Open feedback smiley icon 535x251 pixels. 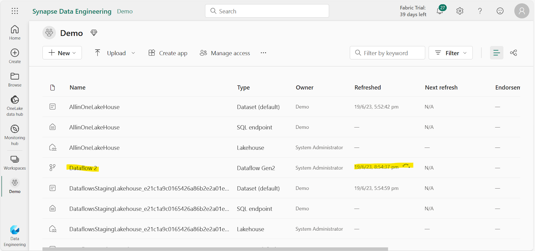click(x=500, y=11)
